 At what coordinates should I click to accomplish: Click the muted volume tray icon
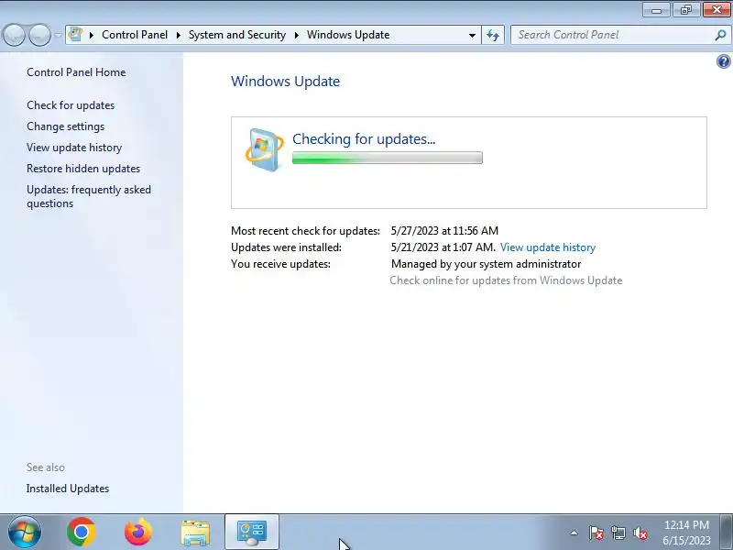point(640,533)
